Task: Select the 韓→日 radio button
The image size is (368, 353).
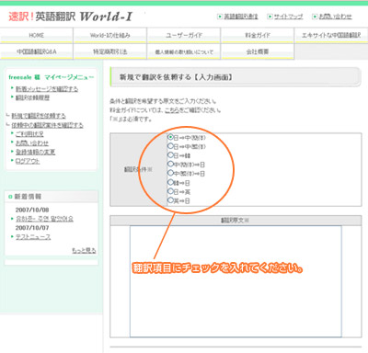Action: point(170,182)
